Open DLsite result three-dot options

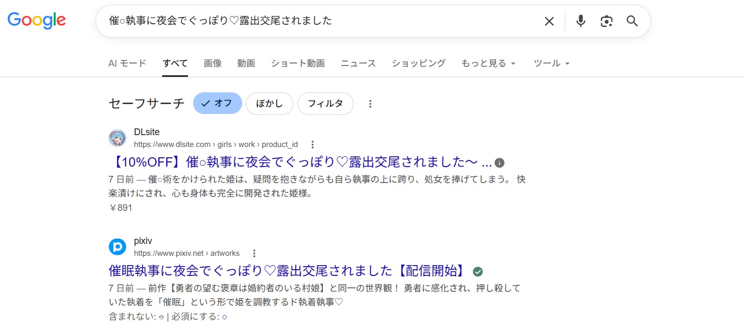312,144
